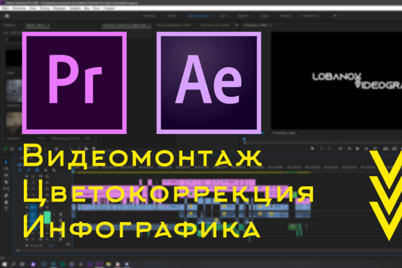
Task: Step forward one frame
Action: pyautogui.click(x=366, y=149)
